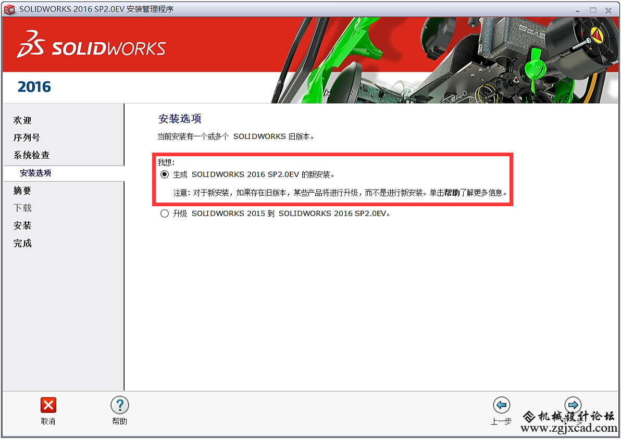Click the 上一步 label
This screenshot has height=439, width=621.
click(501, 422)
